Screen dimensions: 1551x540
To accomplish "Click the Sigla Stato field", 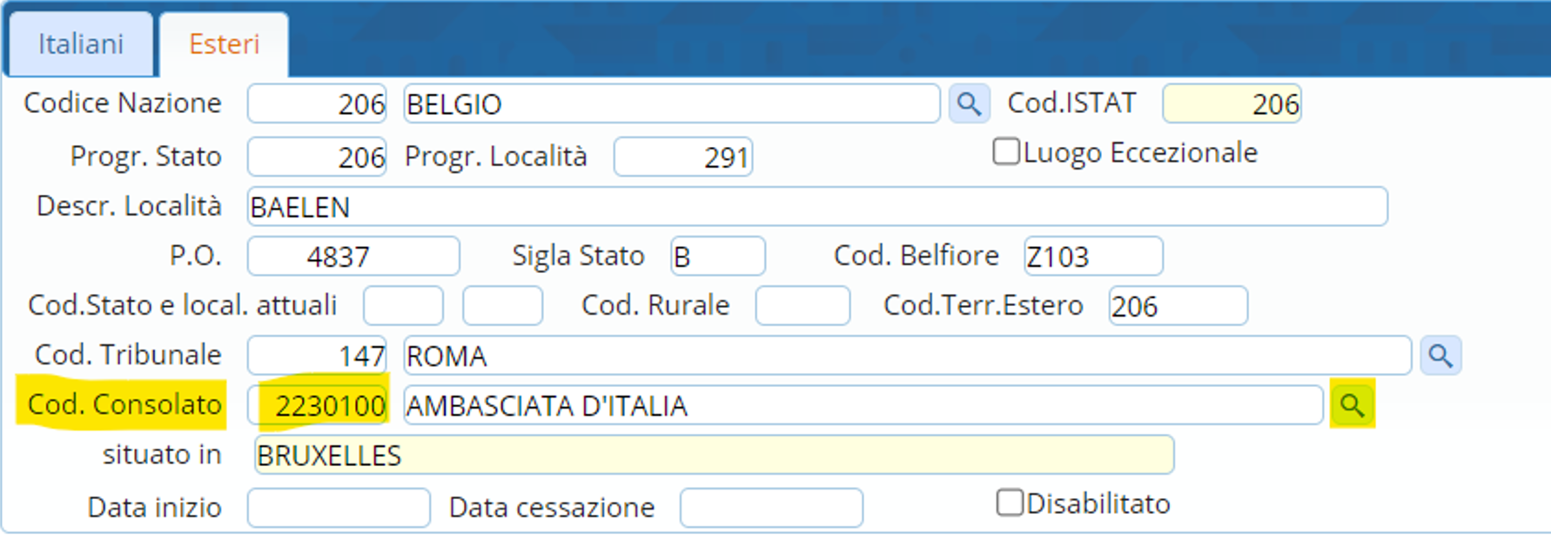I will tap(717, 257).
